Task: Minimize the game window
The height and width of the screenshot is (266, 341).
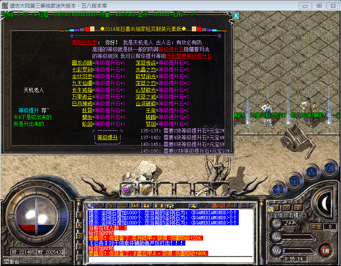Action: 305,6
